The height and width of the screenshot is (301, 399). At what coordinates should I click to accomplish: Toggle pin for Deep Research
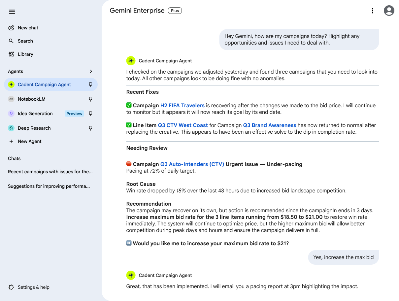(x=90, y=128)
